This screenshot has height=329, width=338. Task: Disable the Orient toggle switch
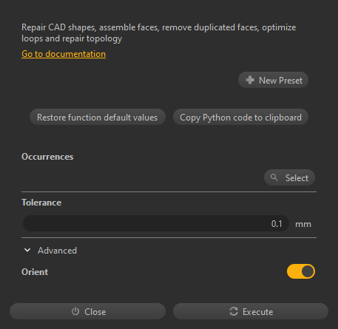pyautogui.click(x=301, y=271)
